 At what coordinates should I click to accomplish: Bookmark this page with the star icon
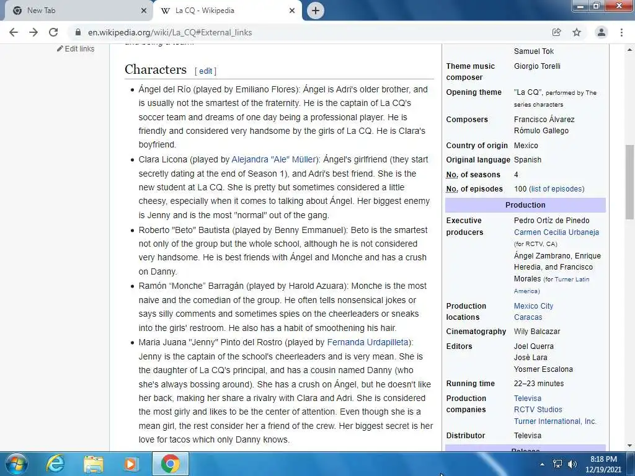tap(577, 32)
